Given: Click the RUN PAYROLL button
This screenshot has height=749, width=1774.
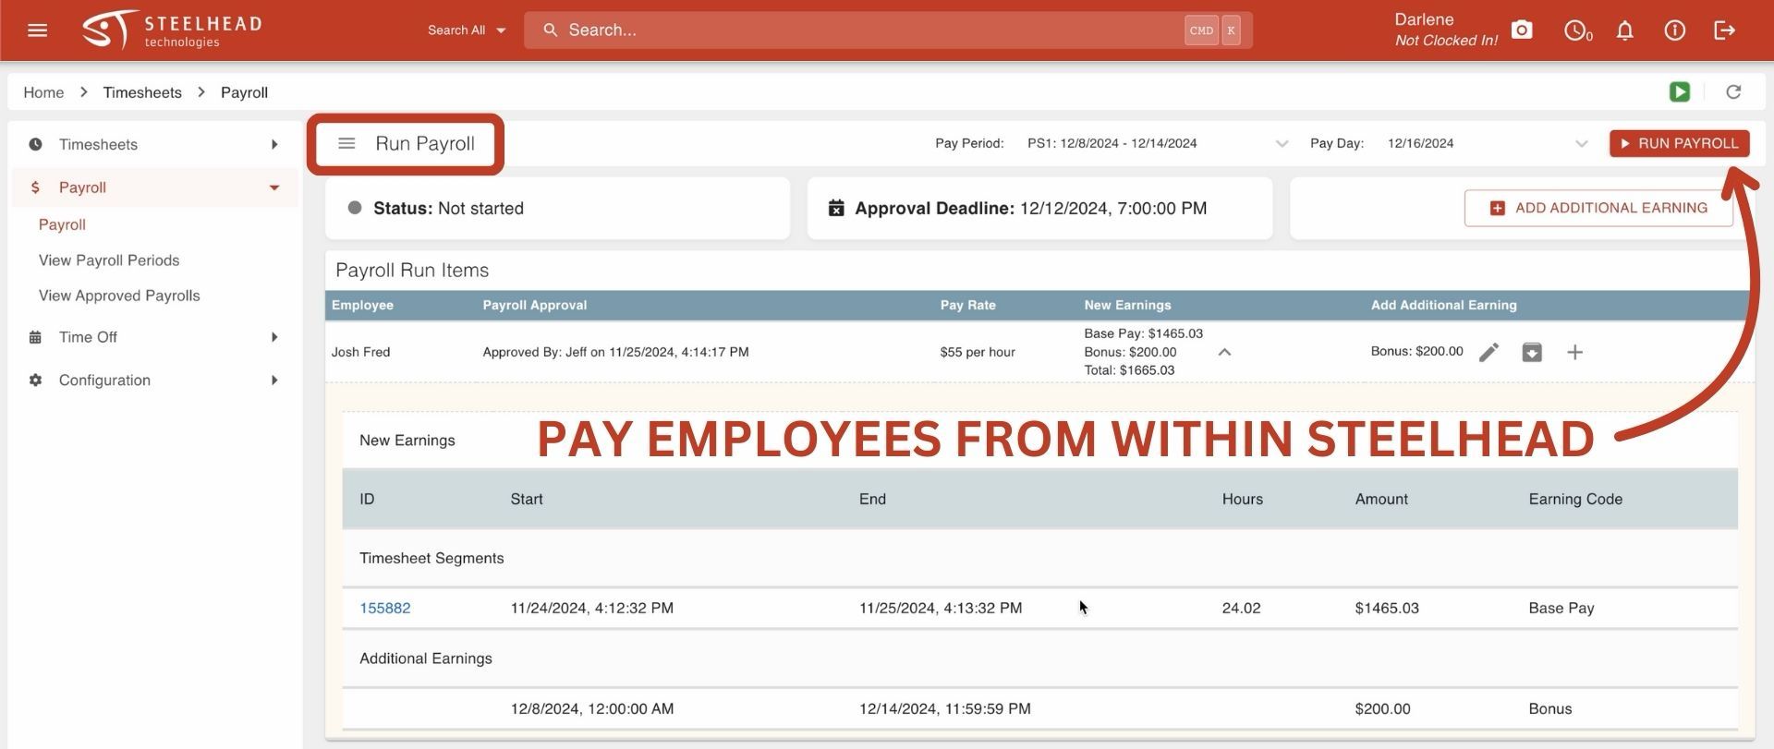Looking at the screenshot, I should (1679, 143).
